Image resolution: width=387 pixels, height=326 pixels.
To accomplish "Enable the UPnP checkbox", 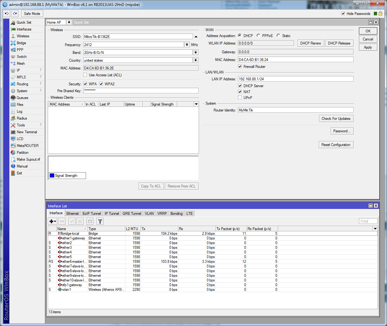I will click(x=240, y=97).
